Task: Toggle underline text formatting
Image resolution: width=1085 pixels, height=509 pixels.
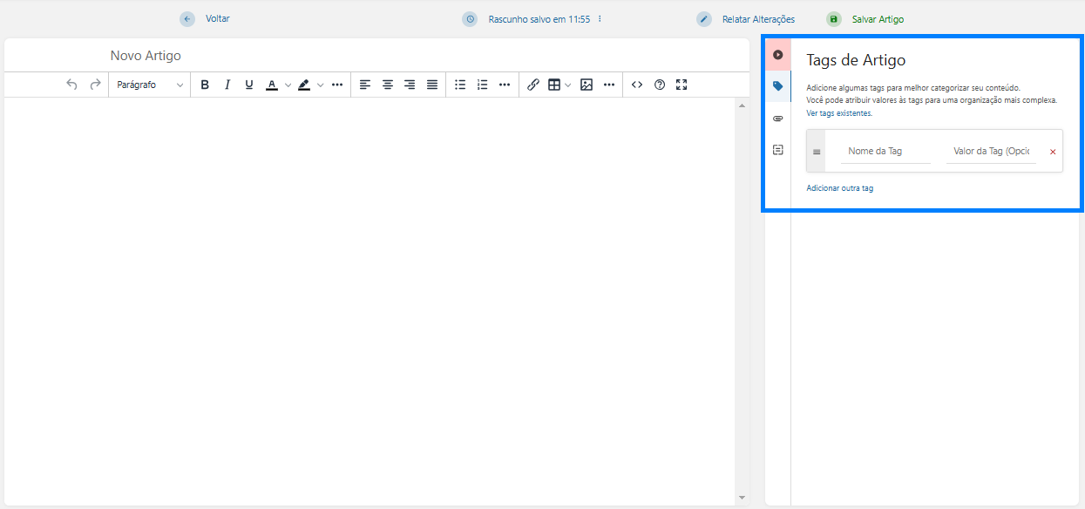Action: point(249,85)
